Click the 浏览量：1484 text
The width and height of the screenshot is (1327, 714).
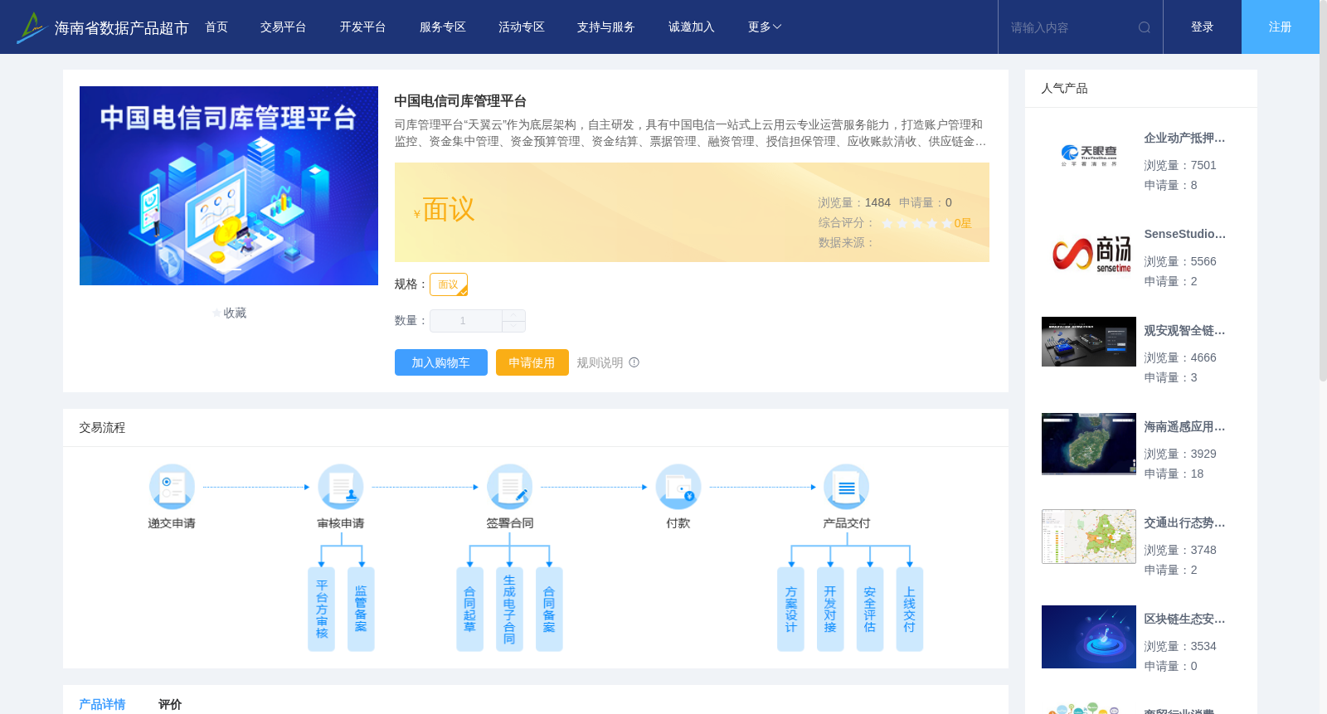pos(854,203)
